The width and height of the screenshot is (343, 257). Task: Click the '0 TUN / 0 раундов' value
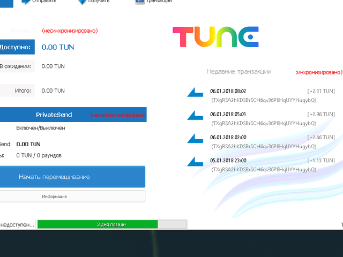39,155
